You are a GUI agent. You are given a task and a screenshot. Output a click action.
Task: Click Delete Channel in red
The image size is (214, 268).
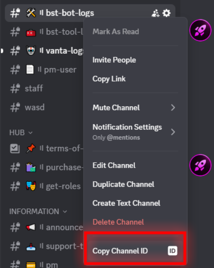point(118,222)
